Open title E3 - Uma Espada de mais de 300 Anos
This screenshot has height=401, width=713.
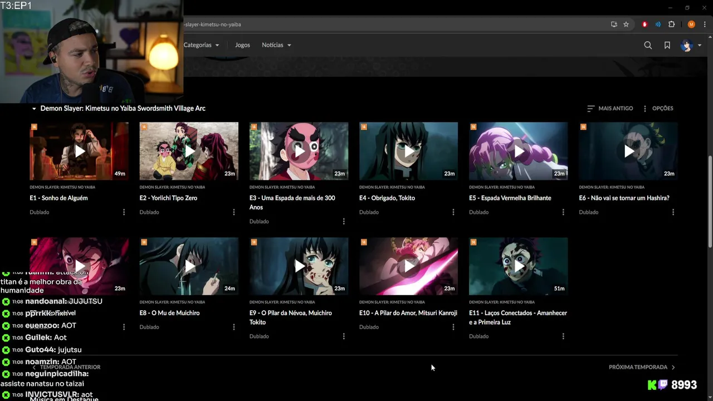tap(292, 203)
